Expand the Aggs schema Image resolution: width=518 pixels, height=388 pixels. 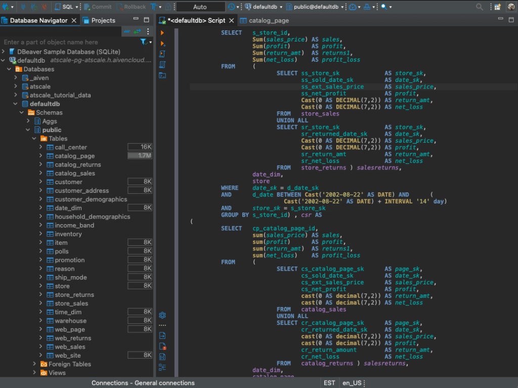pyautogui.click(x=28, y=121)
